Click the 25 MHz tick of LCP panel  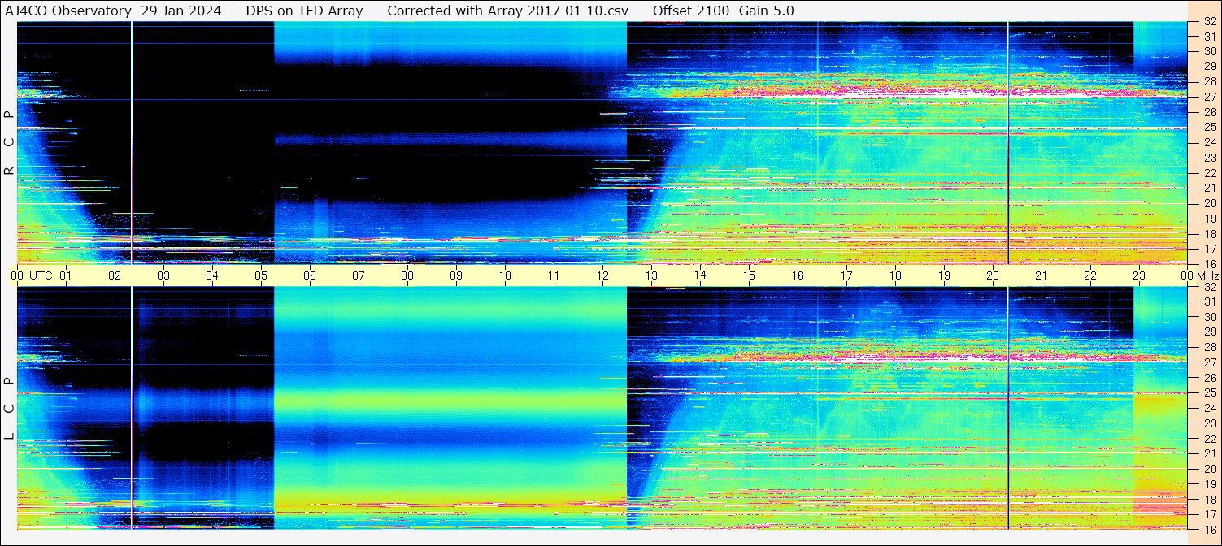1209,392
